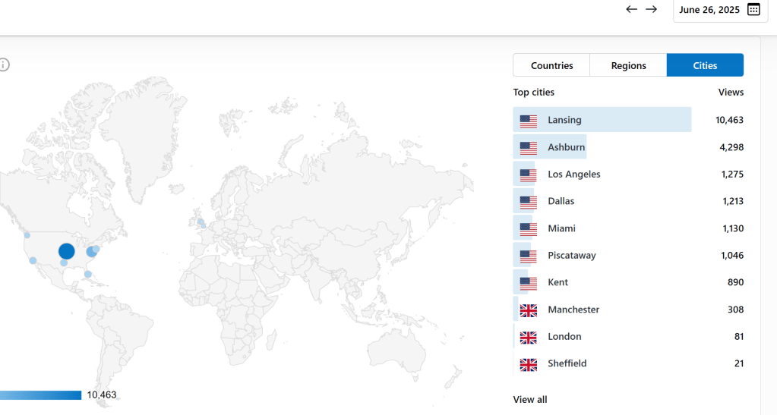777x415 pixels.
Task: Select the Cities tab
Action: pos(705,65)
